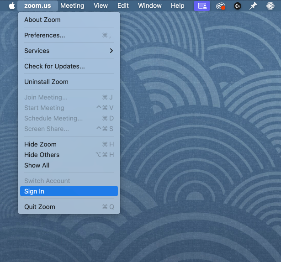Open Preferences...

click(x=69, y=35)
